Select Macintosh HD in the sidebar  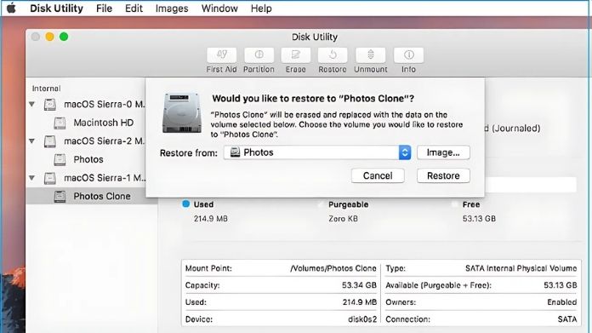[104, 123]
